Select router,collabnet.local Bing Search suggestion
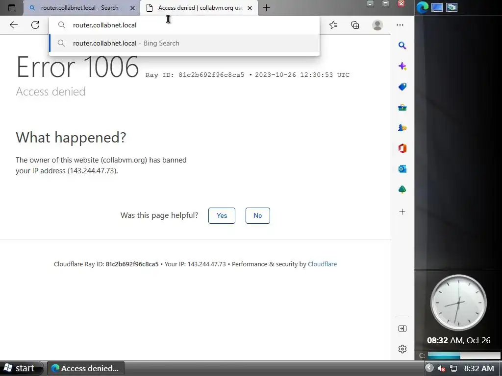This screenshot has width=502, height=376. coord(184,43)
